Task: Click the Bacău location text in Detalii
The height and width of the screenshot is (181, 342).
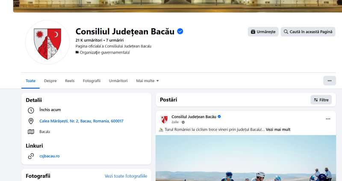Action: click(45, 132)
